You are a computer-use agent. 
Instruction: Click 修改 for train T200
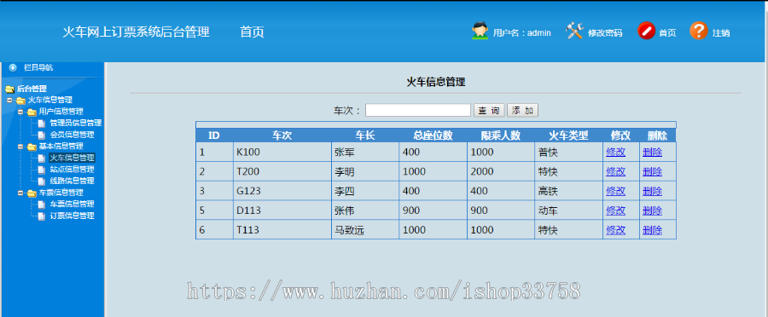(615, 172)
